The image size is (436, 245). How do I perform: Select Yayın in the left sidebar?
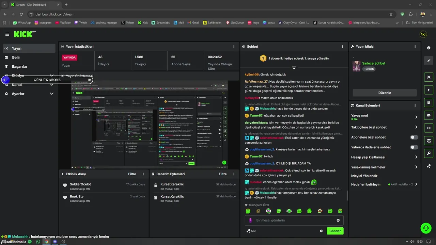coord(29,48)
